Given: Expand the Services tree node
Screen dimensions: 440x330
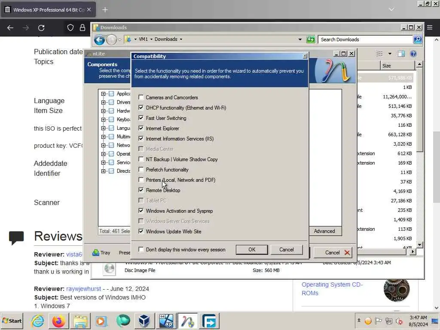Looking at the screenshot, I should (103, 162).
